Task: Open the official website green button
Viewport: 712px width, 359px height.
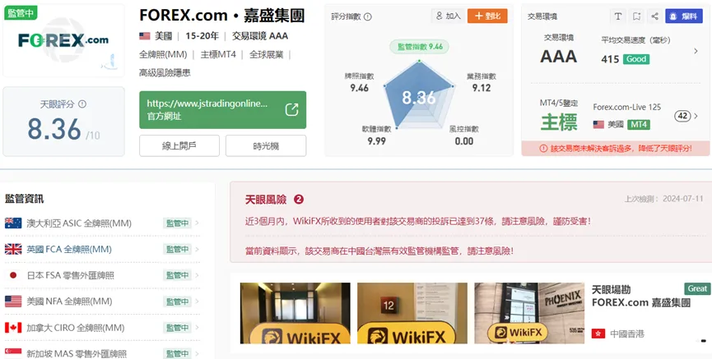Action: point(222,110)
